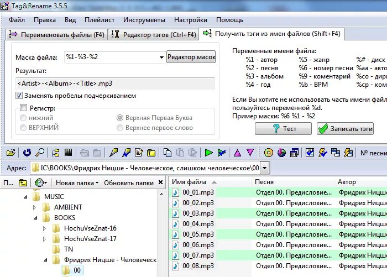The height and width of the screenshot is (277, 387).
Task: Expand the AMBIENT tree folder
Action: pos(34,207)
